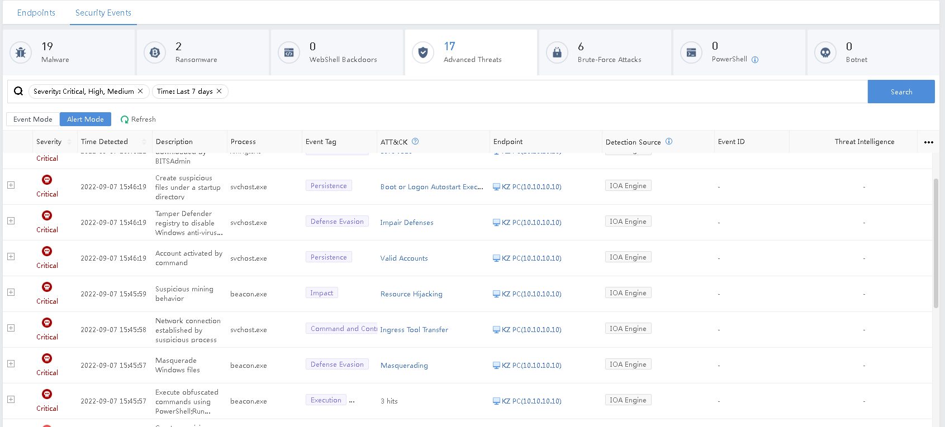Click the Botnet skull icon
This screenshot has height=427, width=945.
click(825, 52)
